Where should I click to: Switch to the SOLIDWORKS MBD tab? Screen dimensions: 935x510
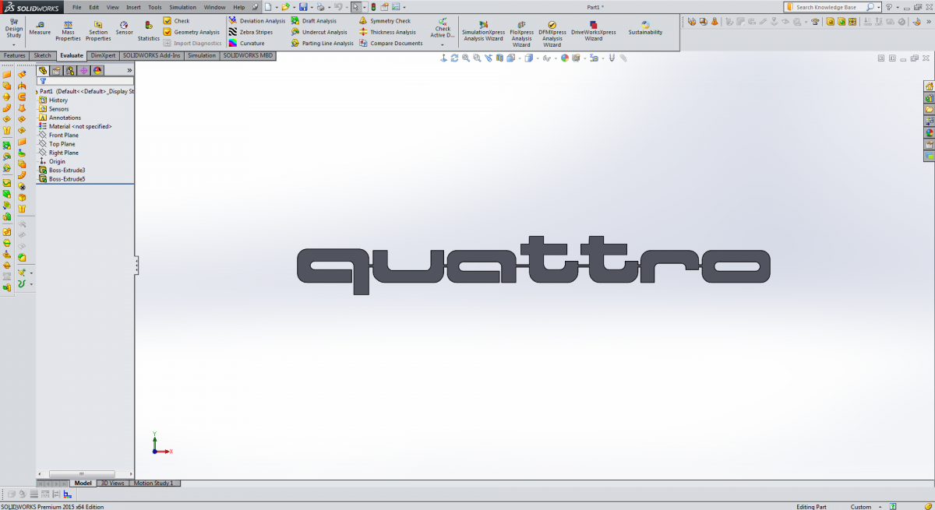tap(249, 56)
